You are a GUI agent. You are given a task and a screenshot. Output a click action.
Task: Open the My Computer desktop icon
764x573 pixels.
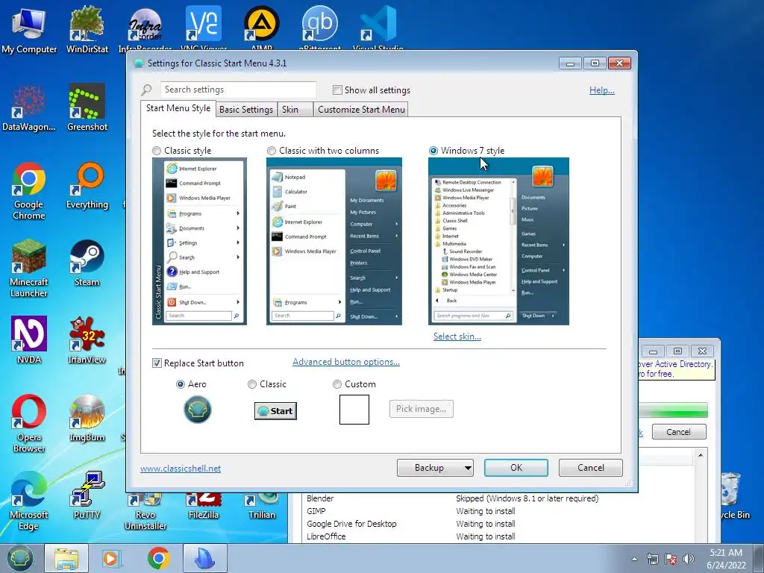(29, 29)
